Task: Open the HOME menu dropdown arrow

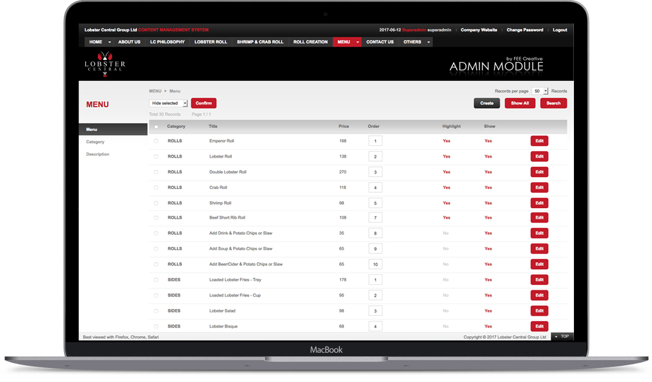Action: 110,42
